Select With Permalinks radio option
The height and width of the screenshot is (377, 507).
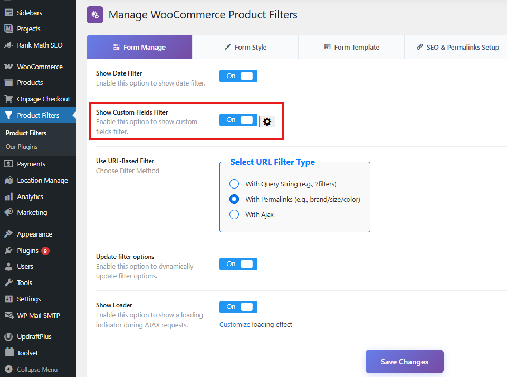[x=234, y=199]
